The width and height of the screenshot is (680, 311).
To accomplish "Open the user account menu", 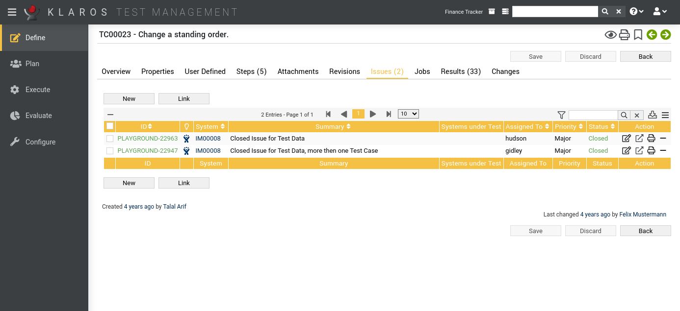I will point(660,12).
